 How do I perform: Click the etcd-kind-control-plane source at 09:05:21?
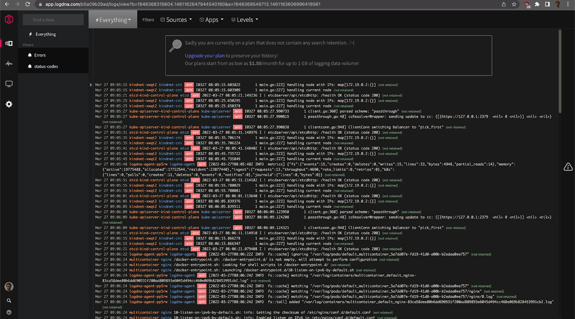[x=153, y=96]
